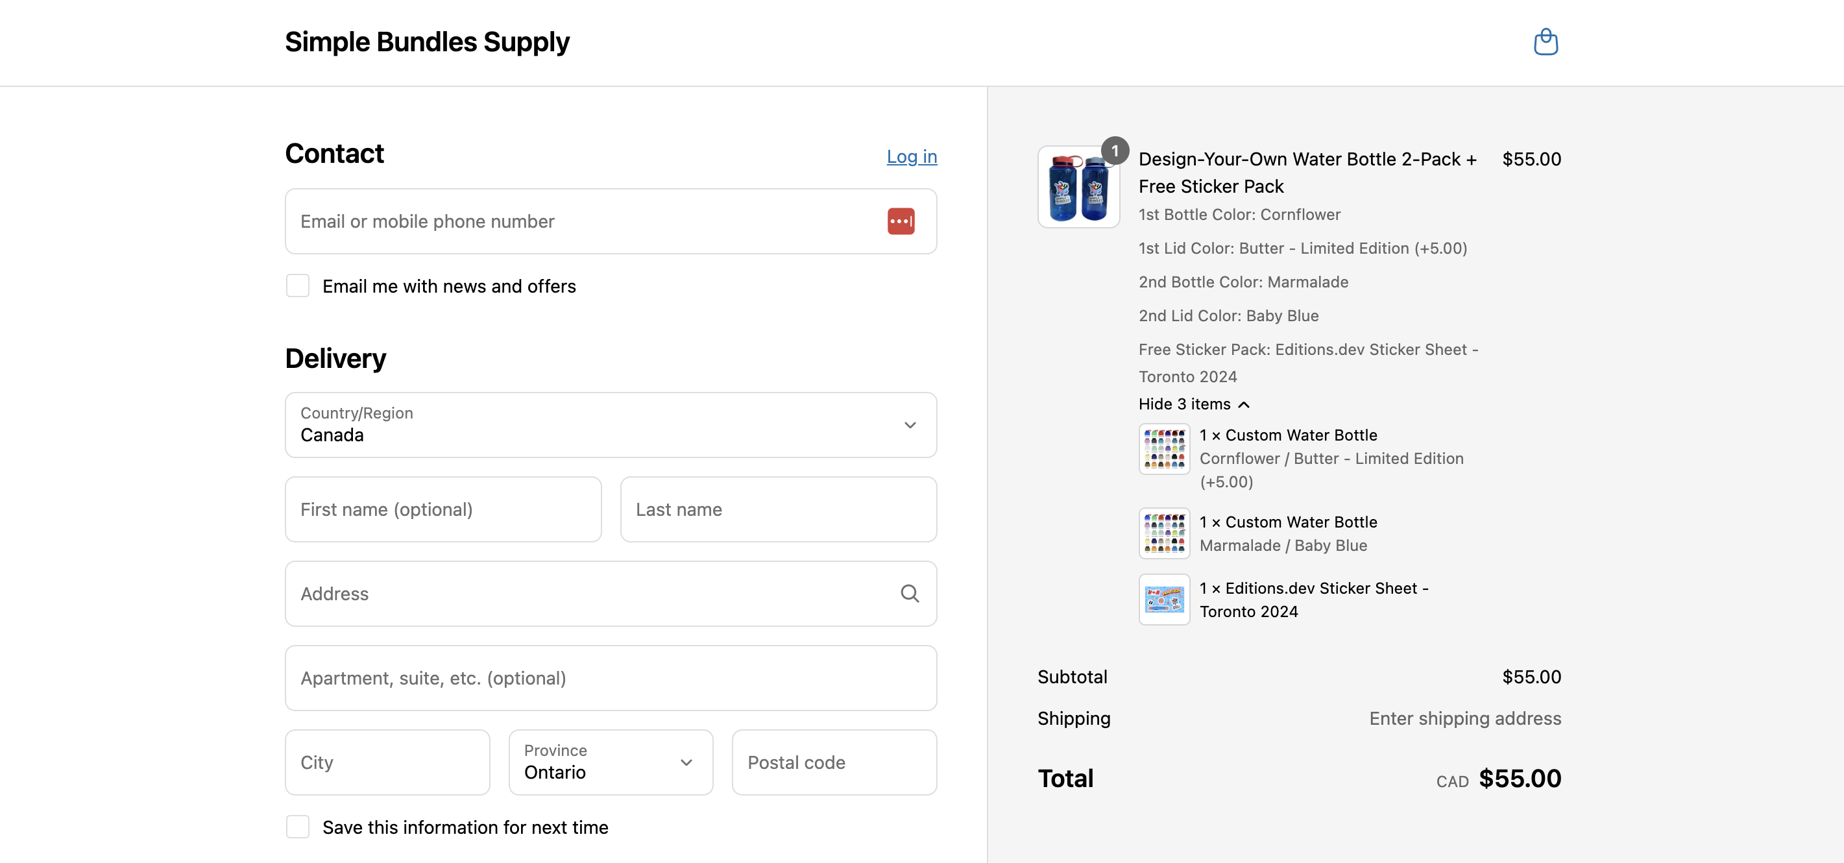The height and width of the screenshot is (863, 1844).
Task: Click '1 × Editions.dev Sticker Sheet - Toronto 2024' text
Action: [1313, 600]
